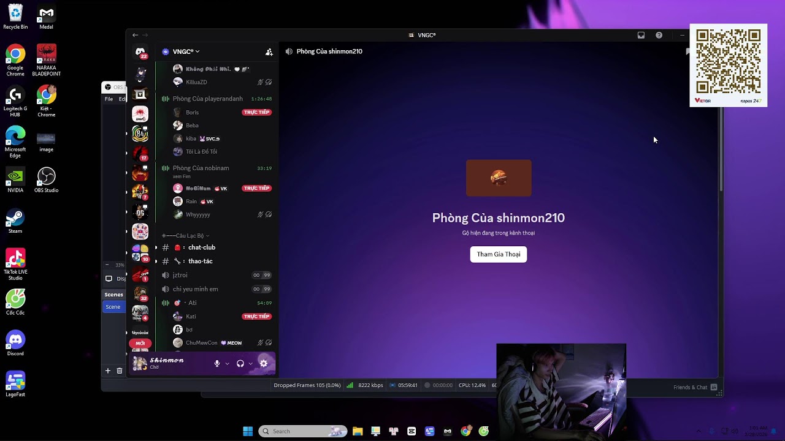
Task: Open LagoFast desktop shortcut
Action: [x=15, y=385]
